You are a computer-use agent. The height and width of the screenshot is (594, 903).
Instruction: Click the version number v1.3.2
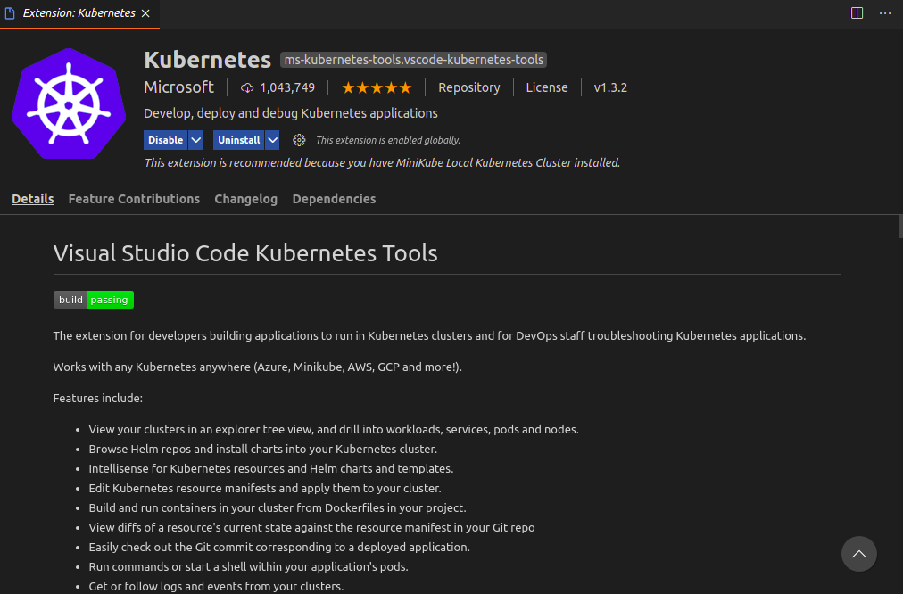(610, 87)
